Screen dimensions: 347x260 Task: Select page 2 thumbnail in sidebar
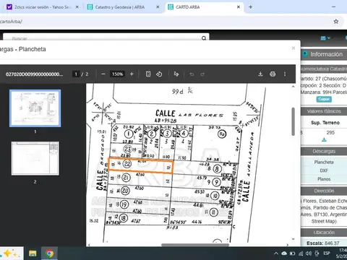35,158
